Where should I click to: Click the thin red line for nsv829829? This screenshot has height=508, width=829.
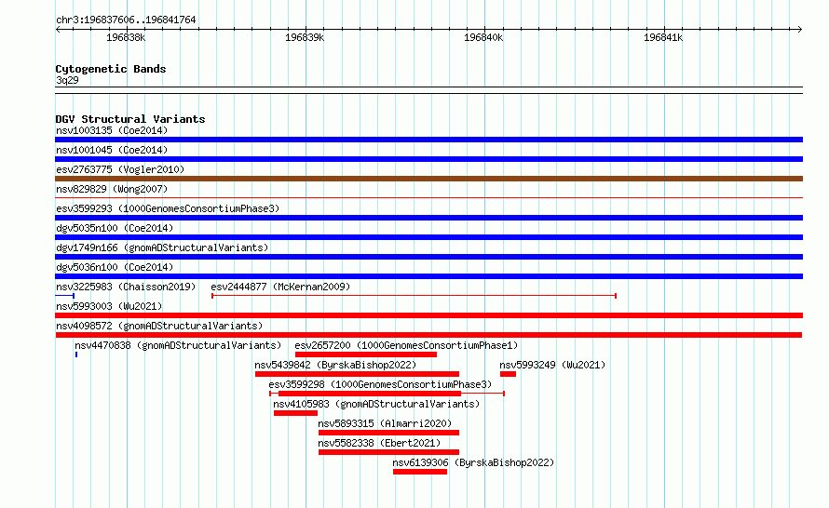click(x=428, y=198)
